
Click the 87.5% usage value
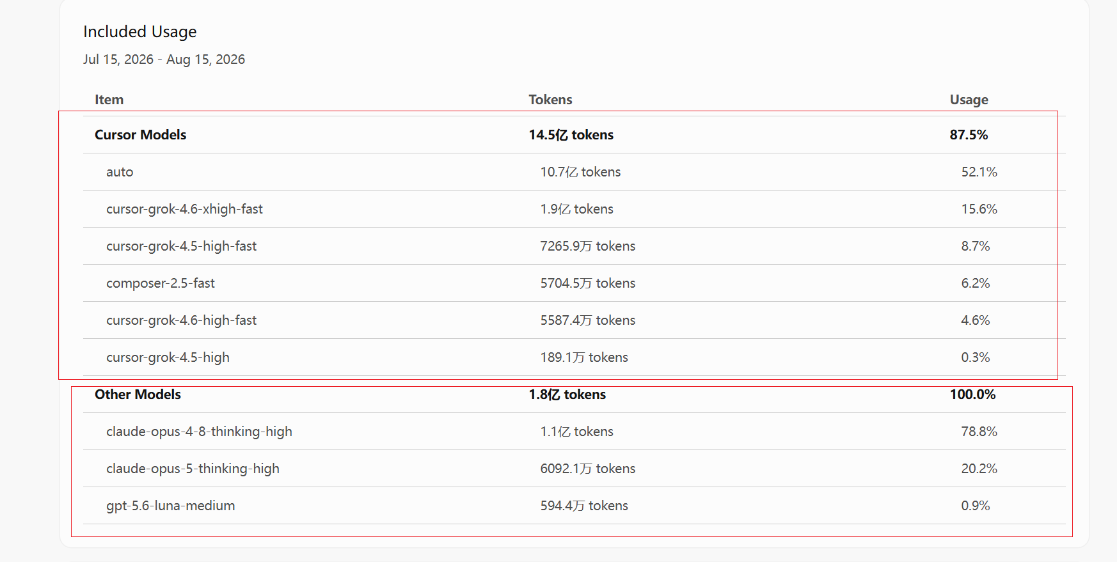click(x=969, y=135)
